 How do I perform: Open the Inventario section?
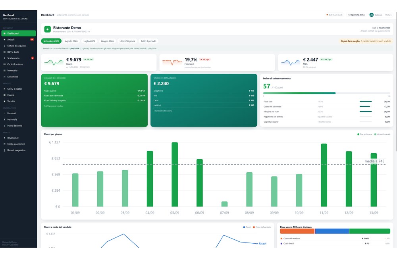tap(19, 70)
